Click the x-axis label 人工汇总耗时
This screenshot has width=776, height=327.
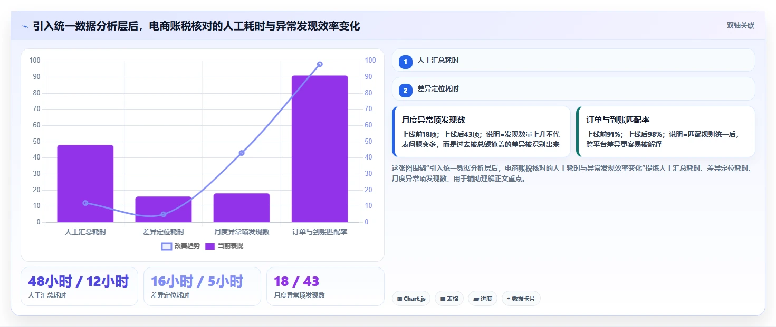[x=85, y=232]
